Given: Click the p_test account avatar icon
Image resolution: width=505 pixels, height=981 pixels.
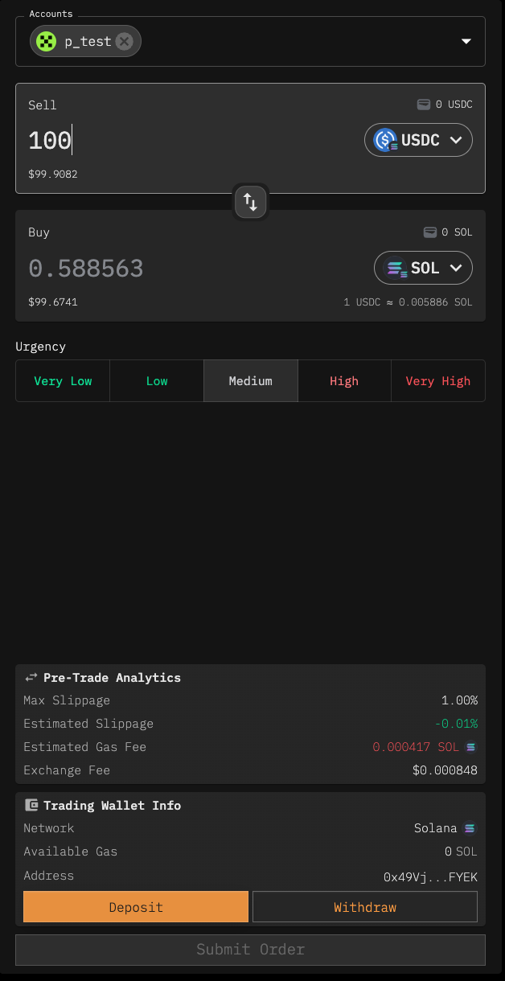Looking at the screenshot, I should point(47,42).
